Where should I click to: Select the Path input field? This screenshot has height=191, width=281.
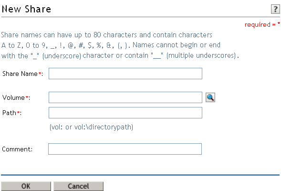[x=125, y=113]
